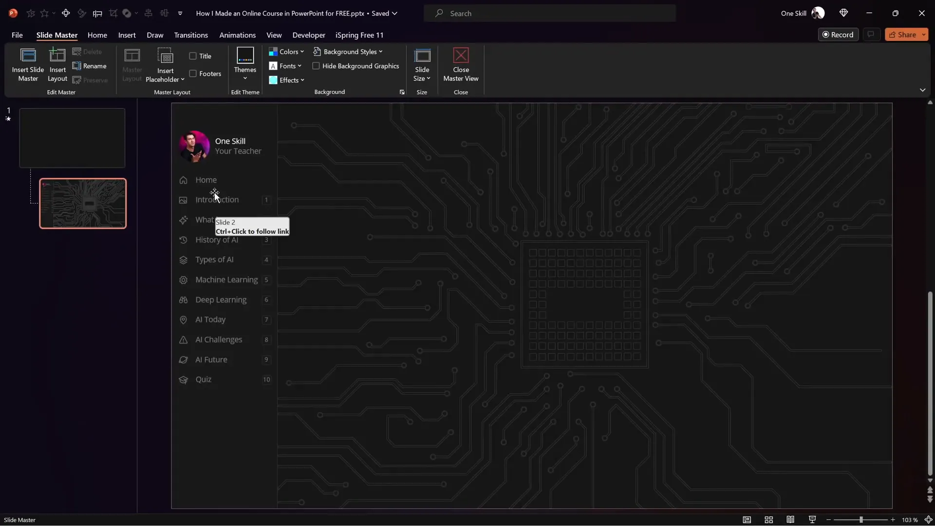Collapse the ribbon with the chevron
Viewport: 935px width, 526px height.
point(922,90)
